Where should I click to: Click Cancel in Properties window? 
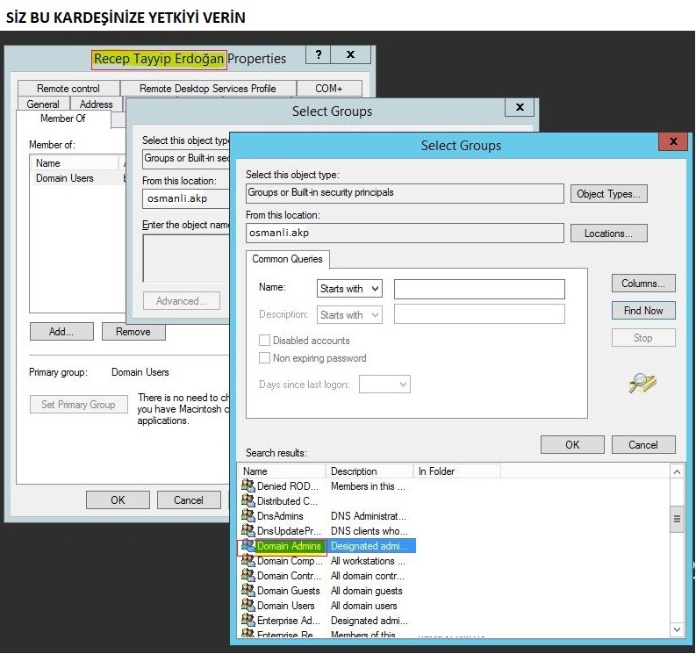pyautogui.click(x=189, y=500)
